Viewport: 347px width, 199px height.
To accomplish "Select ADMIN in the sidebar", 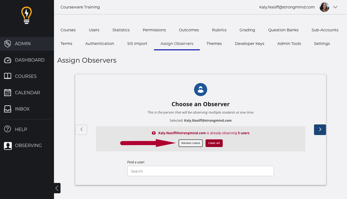I will tap(27, 44).
